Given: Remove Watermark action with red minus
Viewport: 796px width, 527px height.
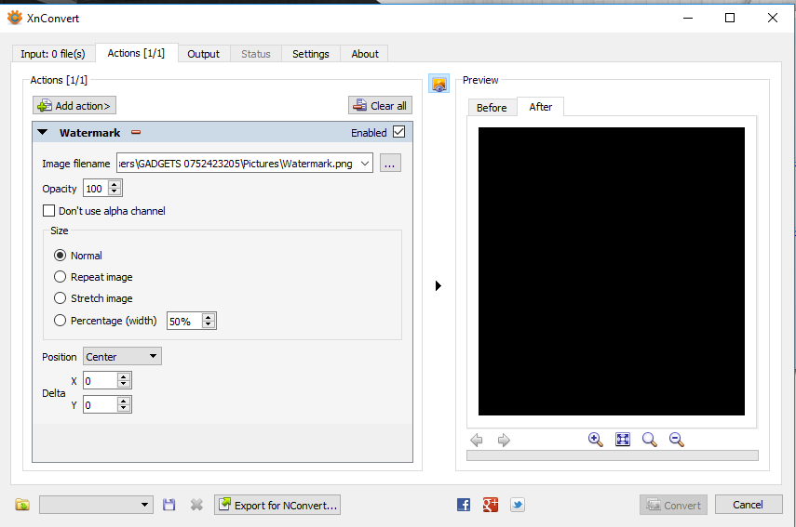Looking at the screenshot, I should (x=136, y=132).
